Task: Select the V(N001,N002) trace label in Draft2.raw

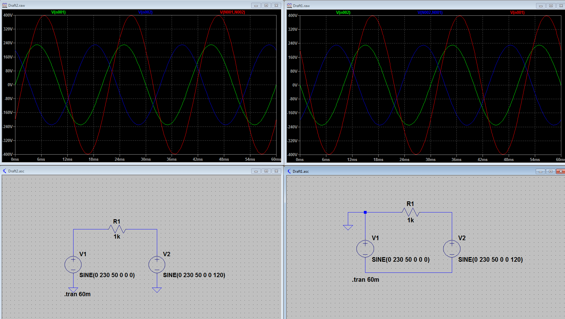Action: click(233, 12)
